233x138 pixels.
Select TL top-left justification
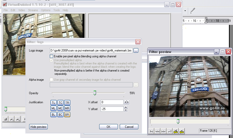point(54,103)
